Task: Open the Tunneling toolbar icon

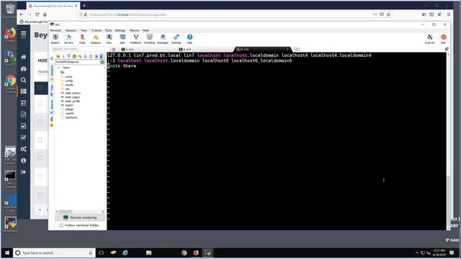Action: click(149, 38)
